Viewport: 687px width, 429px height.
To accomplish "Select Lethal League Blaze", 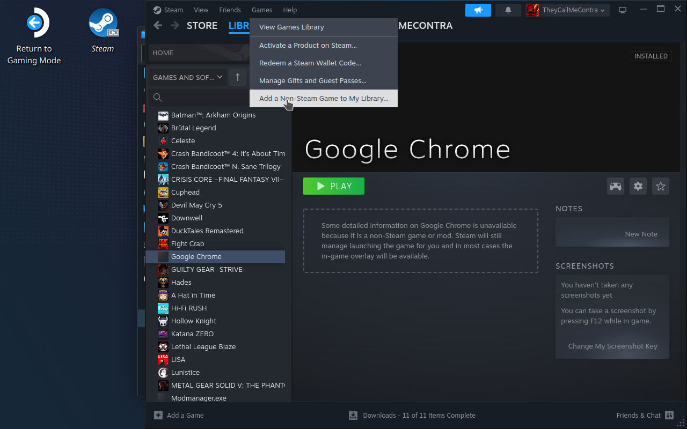I will 215,346.
